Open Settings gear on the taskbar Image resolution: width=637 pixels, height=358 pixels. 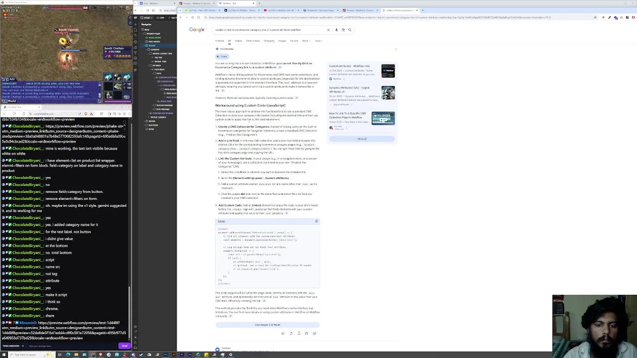(x=230, y=355)
